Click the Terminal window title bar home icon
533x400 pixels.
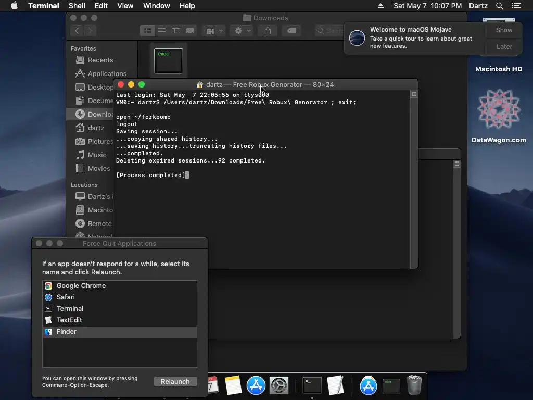click(200, 85)
